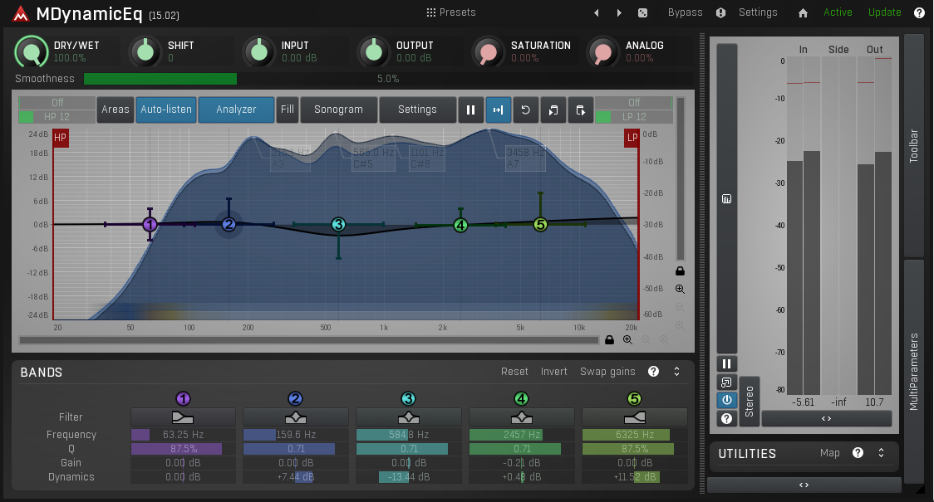Click the red LP marker in graph
The image size is (934, 502).
click(632, 138)
